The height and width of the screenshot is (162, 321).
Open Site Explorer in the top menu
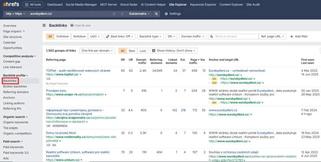[178, 4]
